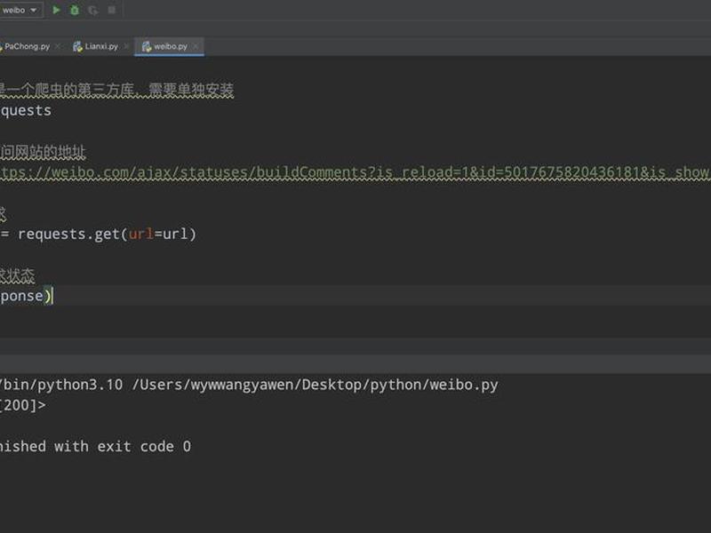Place cursor in requests.get(url=url) line

pos(99,235)
